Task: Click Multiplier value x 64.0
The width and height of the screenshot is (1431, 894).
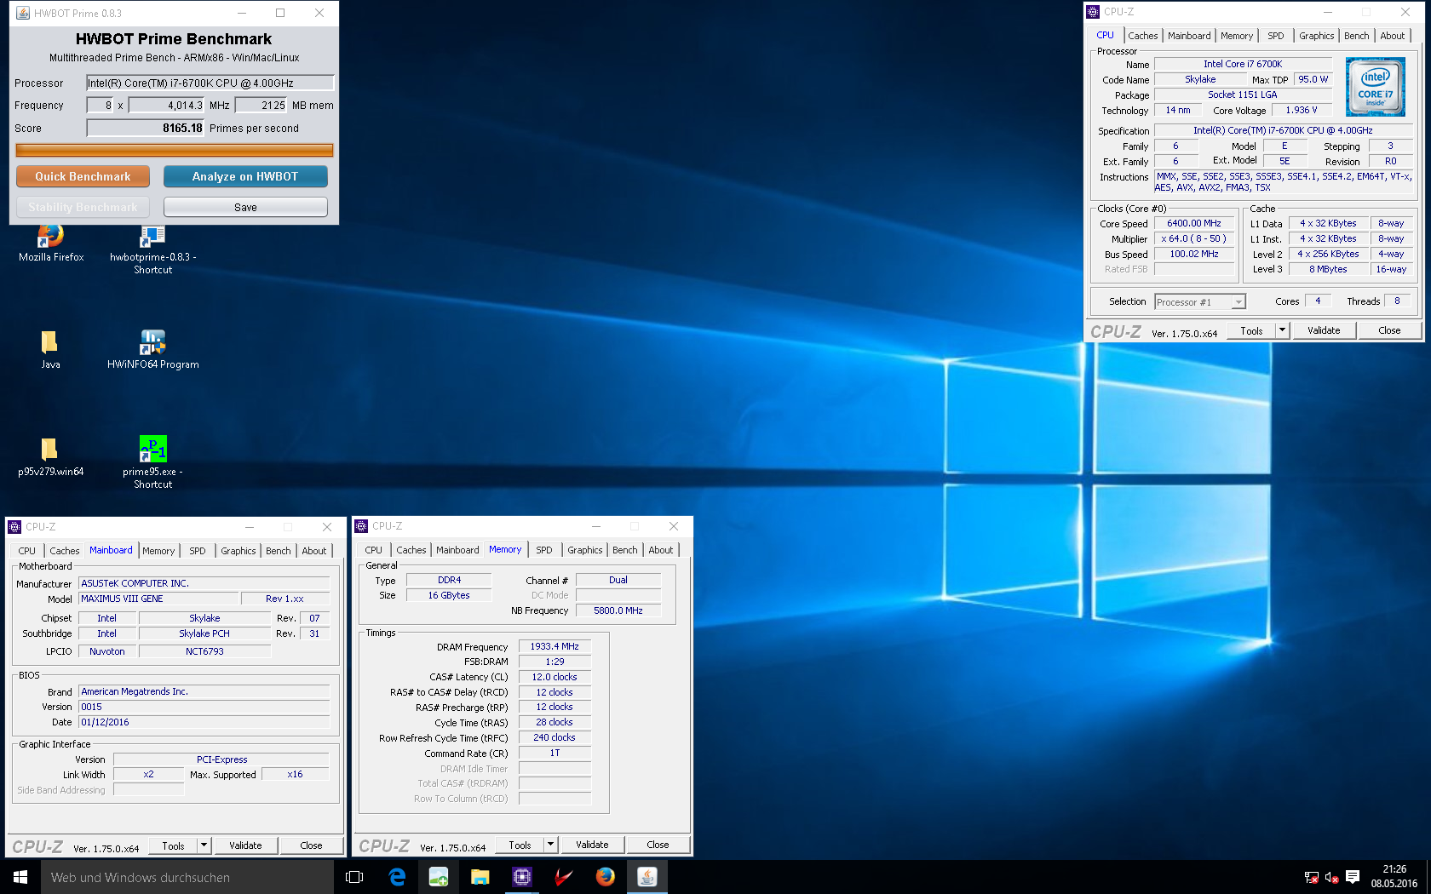Action: tap(1193, 238)
